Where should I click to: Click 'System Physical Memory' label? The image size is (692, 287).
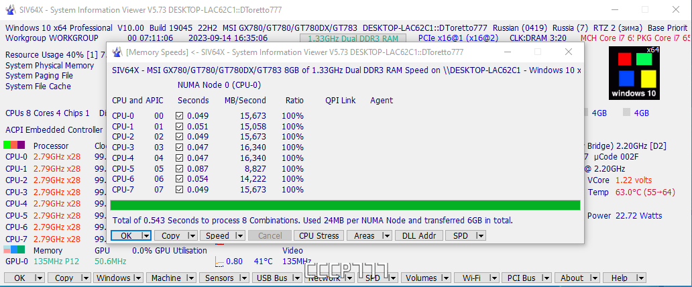click(50, 65)
